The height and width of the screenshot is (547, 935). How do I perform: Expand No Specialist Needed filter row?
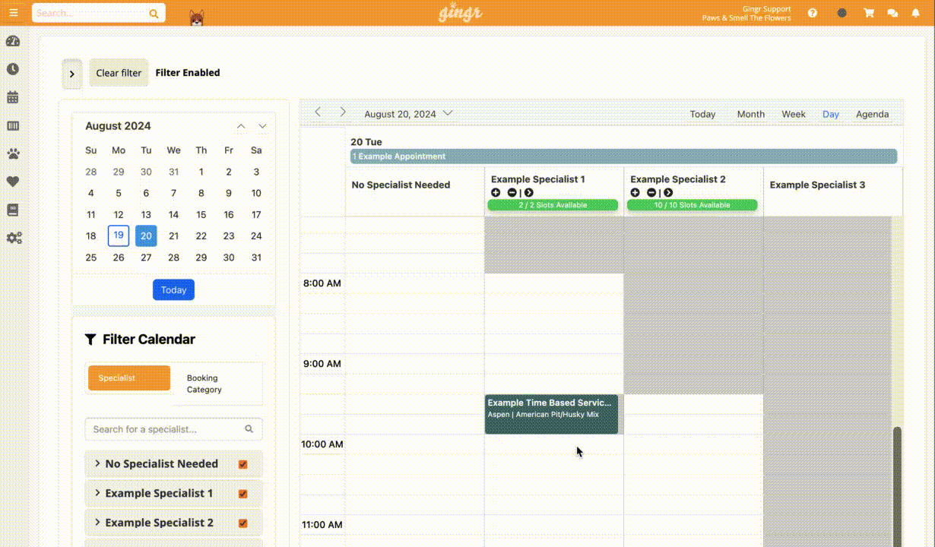(x=97, y=463)
